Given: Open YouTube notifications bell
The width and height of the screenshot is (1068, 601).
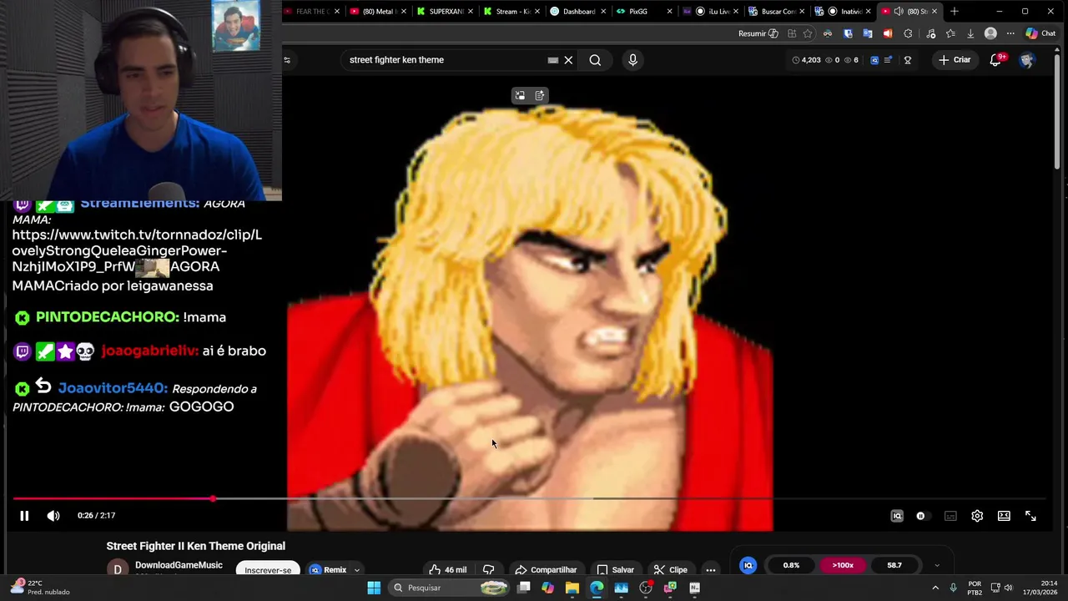Looking at the screenshot, I should (995, 60).
